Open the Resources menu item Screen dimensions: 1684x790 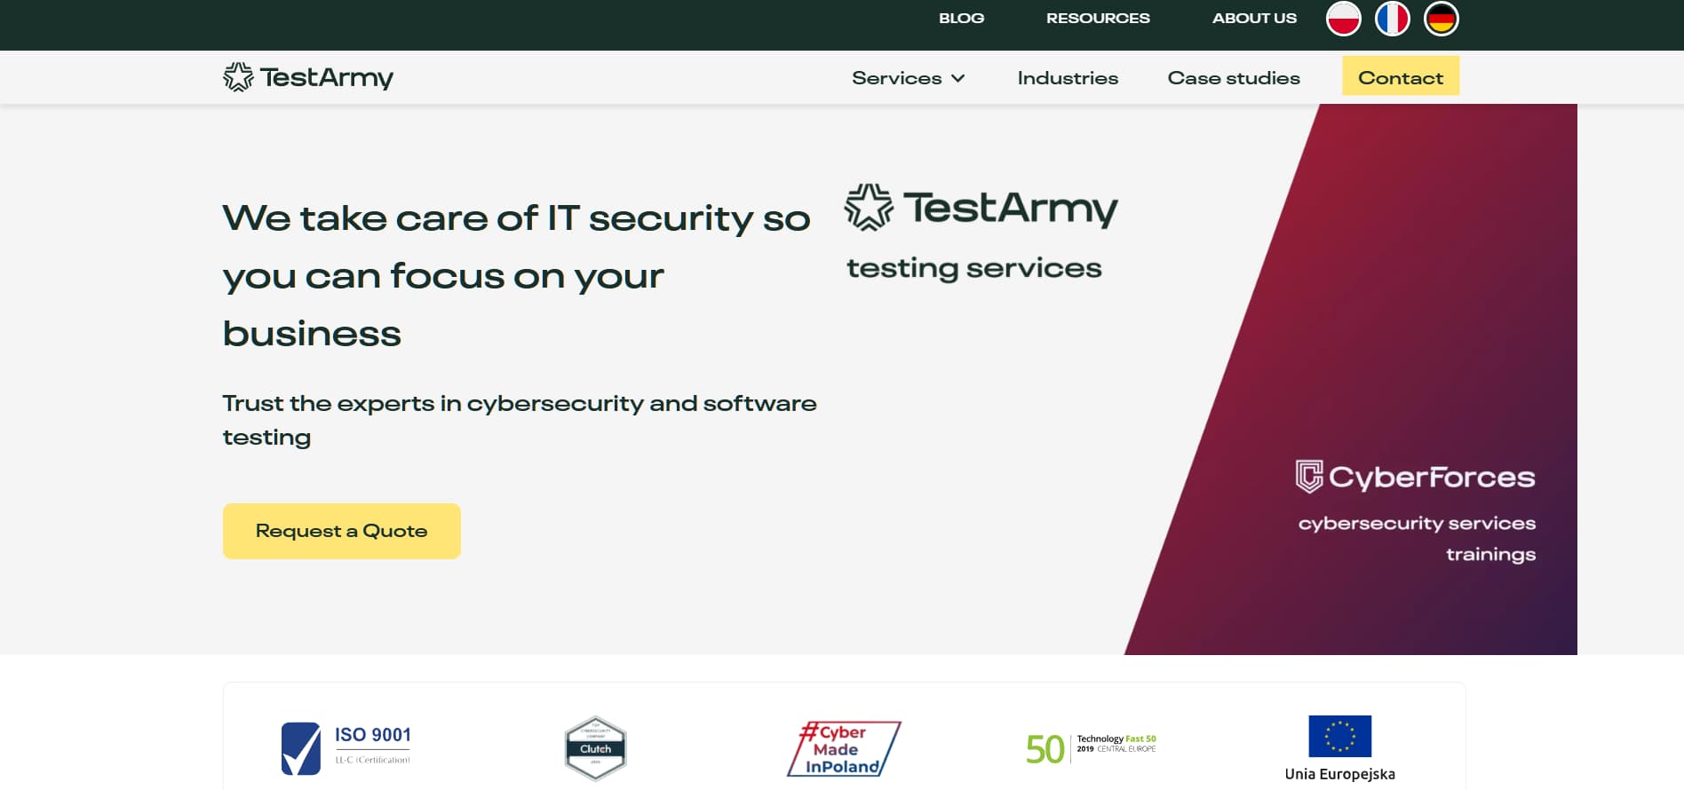1098,18
